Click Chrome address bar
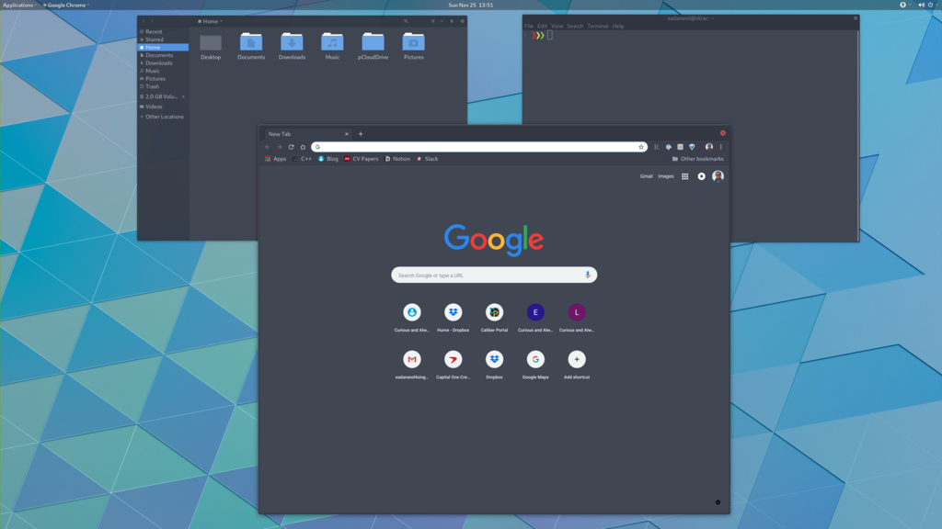Screen dimensions: 942x529 coord(478,147)
